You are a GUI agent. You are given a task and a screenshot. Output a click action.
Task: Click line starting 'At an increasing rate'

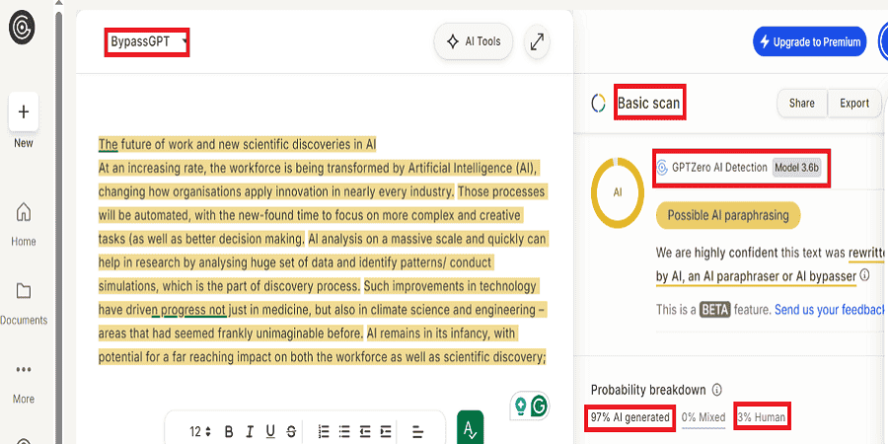319,168
